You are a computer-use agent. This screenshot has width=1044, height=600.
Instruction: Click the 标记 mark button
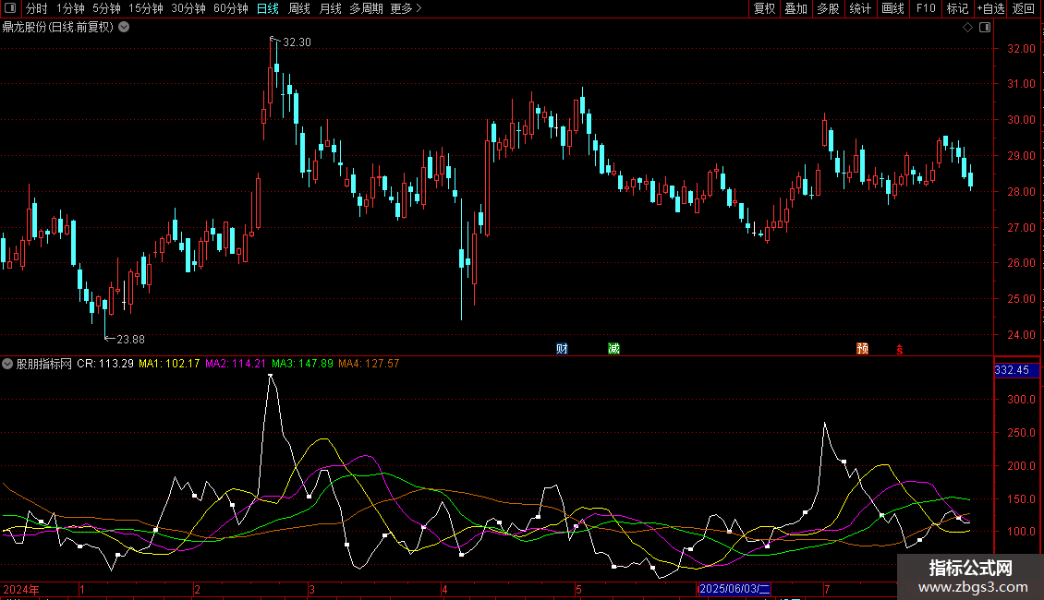[957, 8]
